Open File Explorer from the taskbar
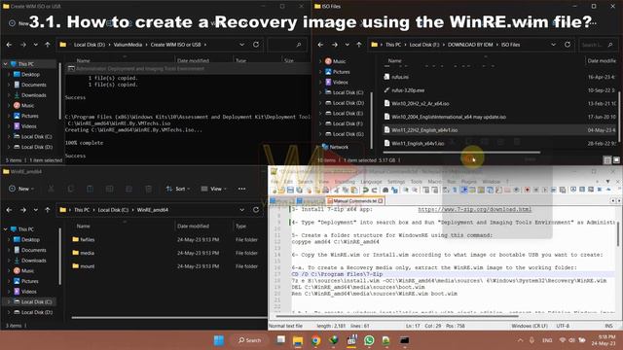Screen dimensions: 623x350 coord(298,340)
